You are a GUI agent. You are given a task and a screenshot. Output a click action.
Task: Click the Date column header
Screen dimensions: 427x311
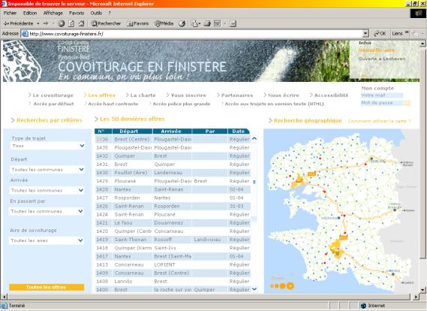(x=239, y=131)
